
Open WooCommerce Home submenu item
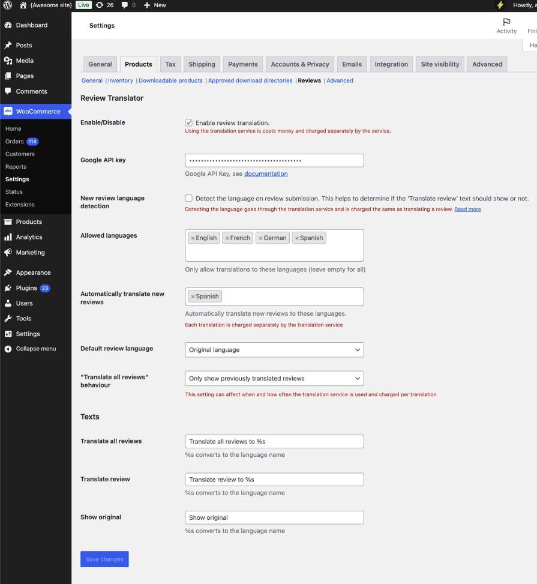(13, 128)
